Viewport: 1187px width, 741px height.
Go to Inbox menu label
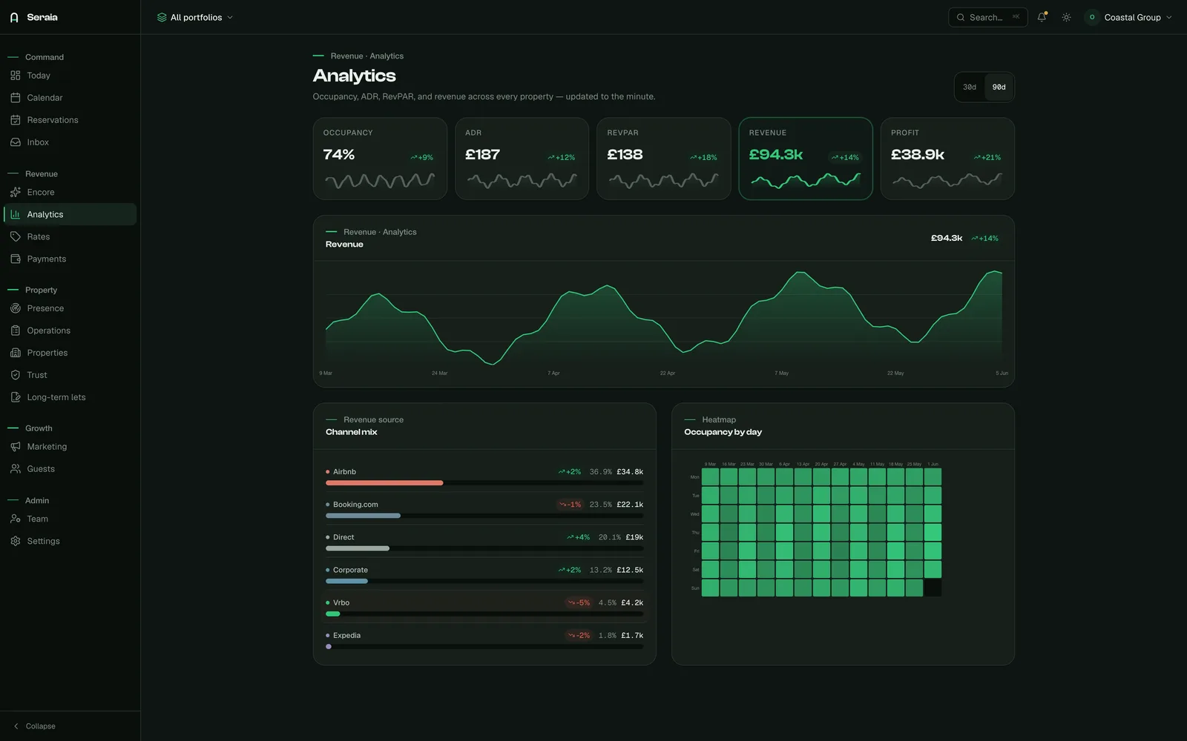(38, 142)
